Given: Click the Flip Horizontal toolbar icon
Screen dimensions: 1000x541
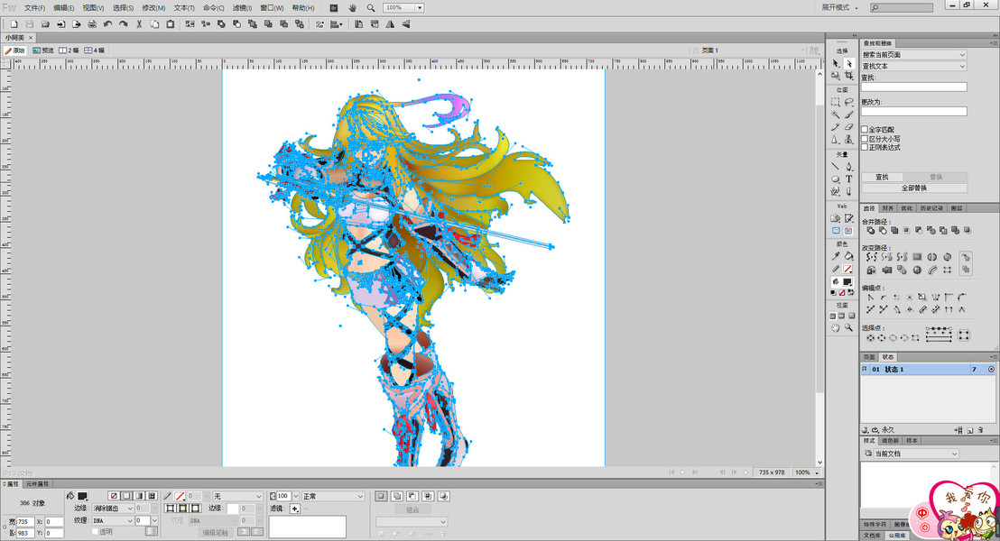Looking at the screenshot, I should click(x=390, y=24).
